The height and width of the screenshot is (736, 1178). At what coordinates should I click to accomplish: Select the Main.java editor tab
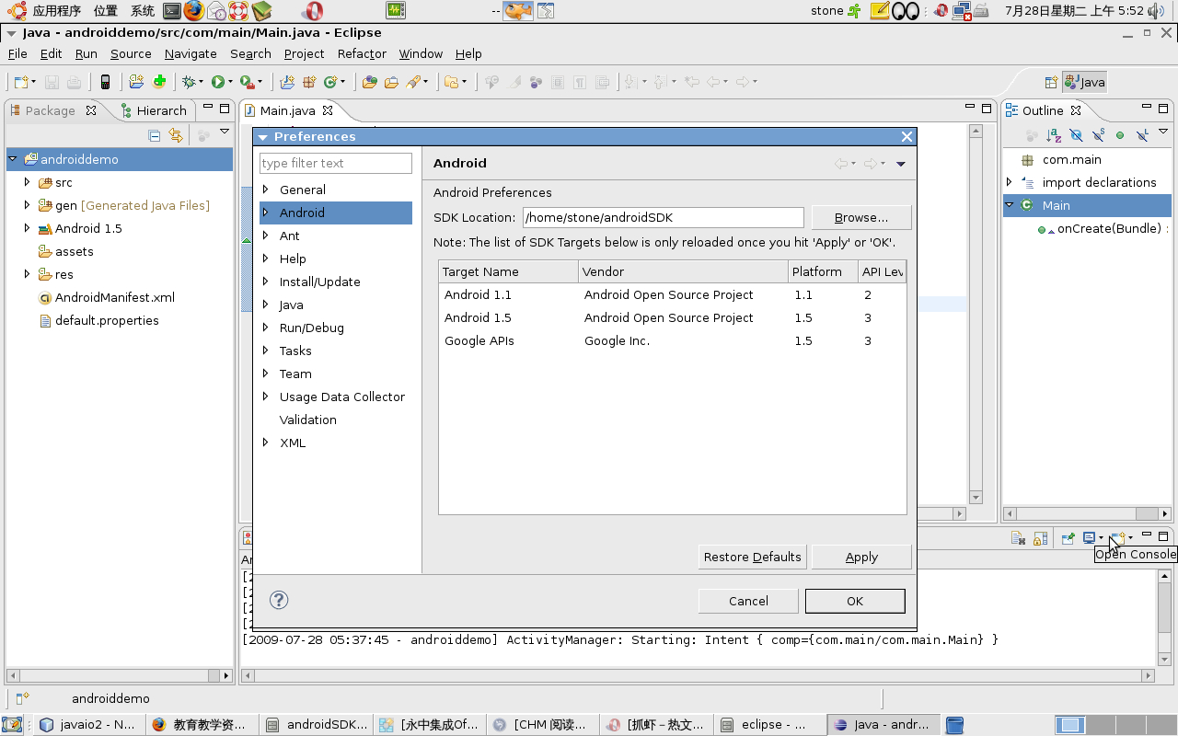coord(287,110)
